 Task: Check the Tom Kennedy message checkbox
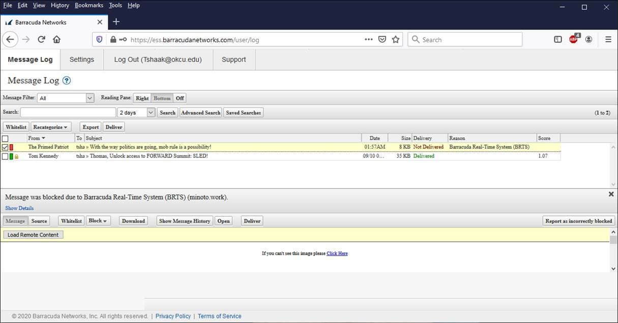5,156
